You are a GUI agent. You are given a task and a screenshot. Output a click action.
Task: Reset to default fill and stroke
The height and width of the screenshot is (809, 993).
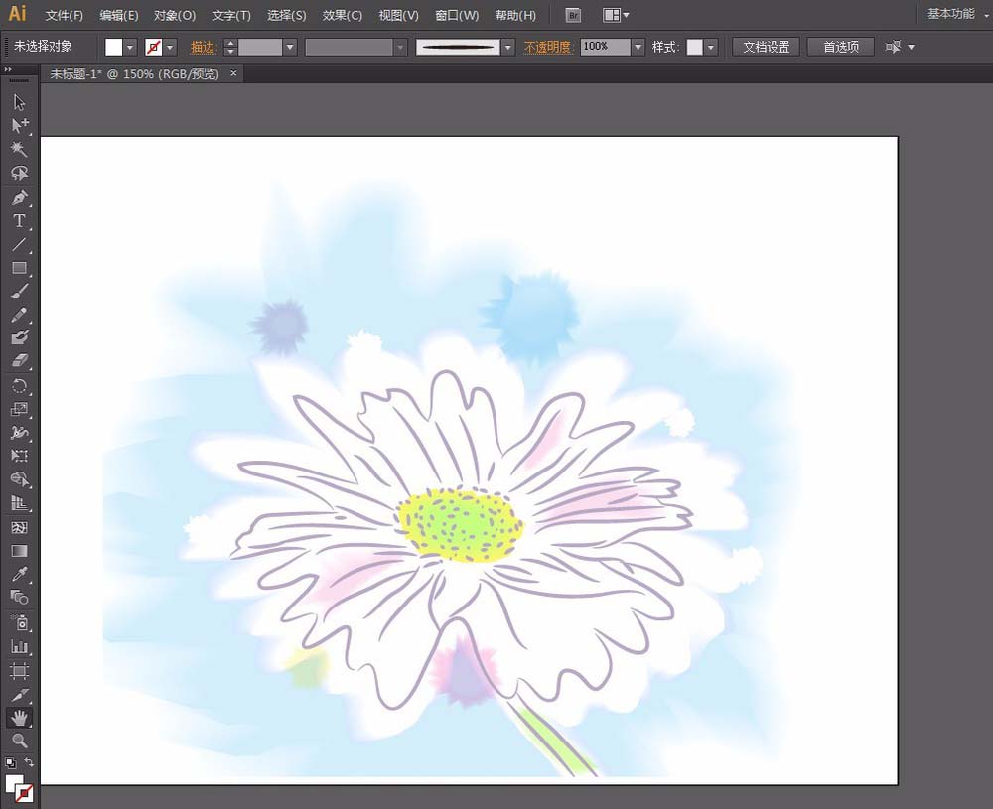[10, 762]
